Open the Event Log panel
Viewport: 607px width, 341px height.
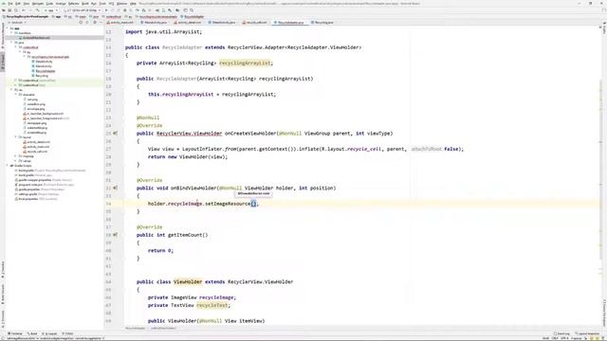[x=561, y=333]
